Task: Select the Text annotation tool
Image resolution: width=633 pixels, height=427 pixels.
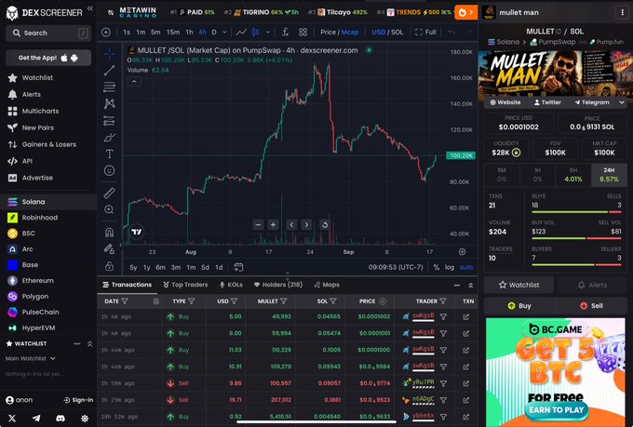Action: point(110,153)
